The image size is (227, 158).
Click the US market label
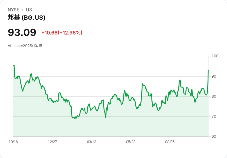pos(29,10)
